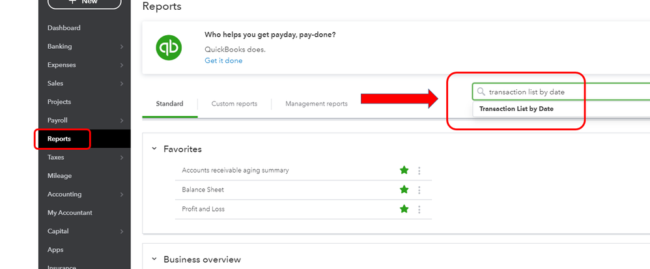Open more options for Accounts receivable aging summary

[419, 171]
